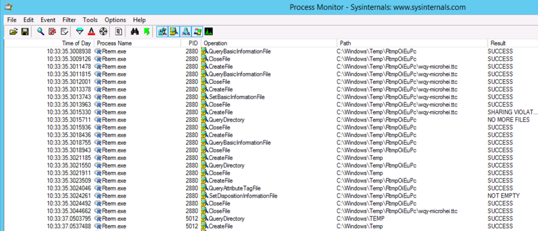This screenshot has width=538, height=231.
Task: Open the File menu
Action: point(12,20)
